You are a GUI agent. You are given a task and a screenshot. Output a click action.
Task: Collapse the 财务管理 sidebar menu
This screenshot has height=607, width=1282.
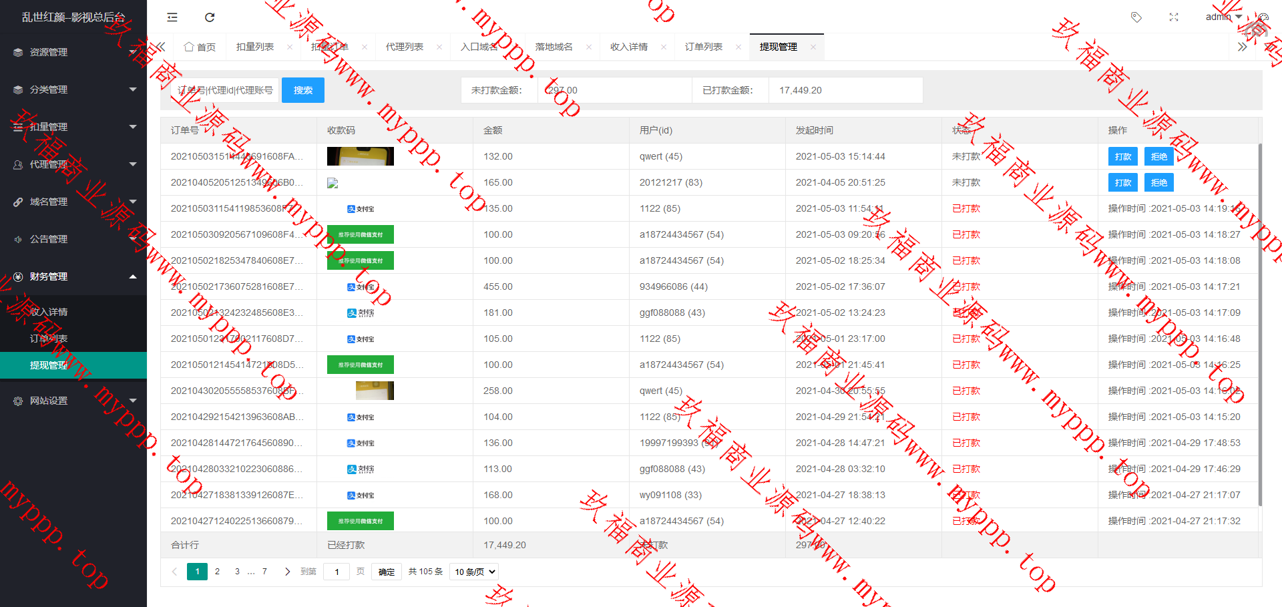coord(73,276)
